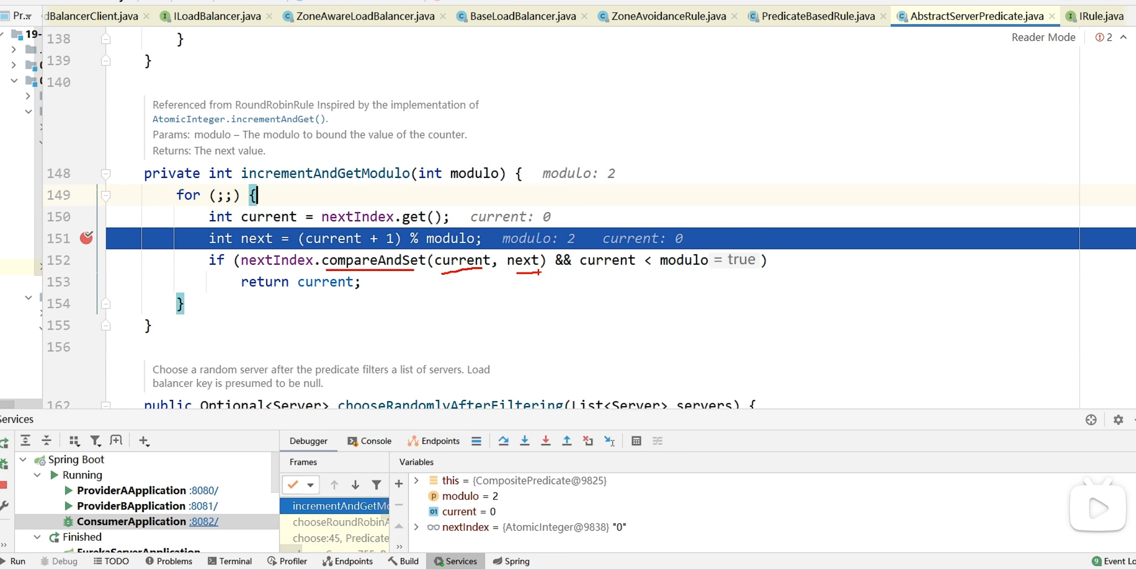Toggle Reader Mode in the editor
The width and height of the screenshot is (1136, 570).
click(1043, 38)
